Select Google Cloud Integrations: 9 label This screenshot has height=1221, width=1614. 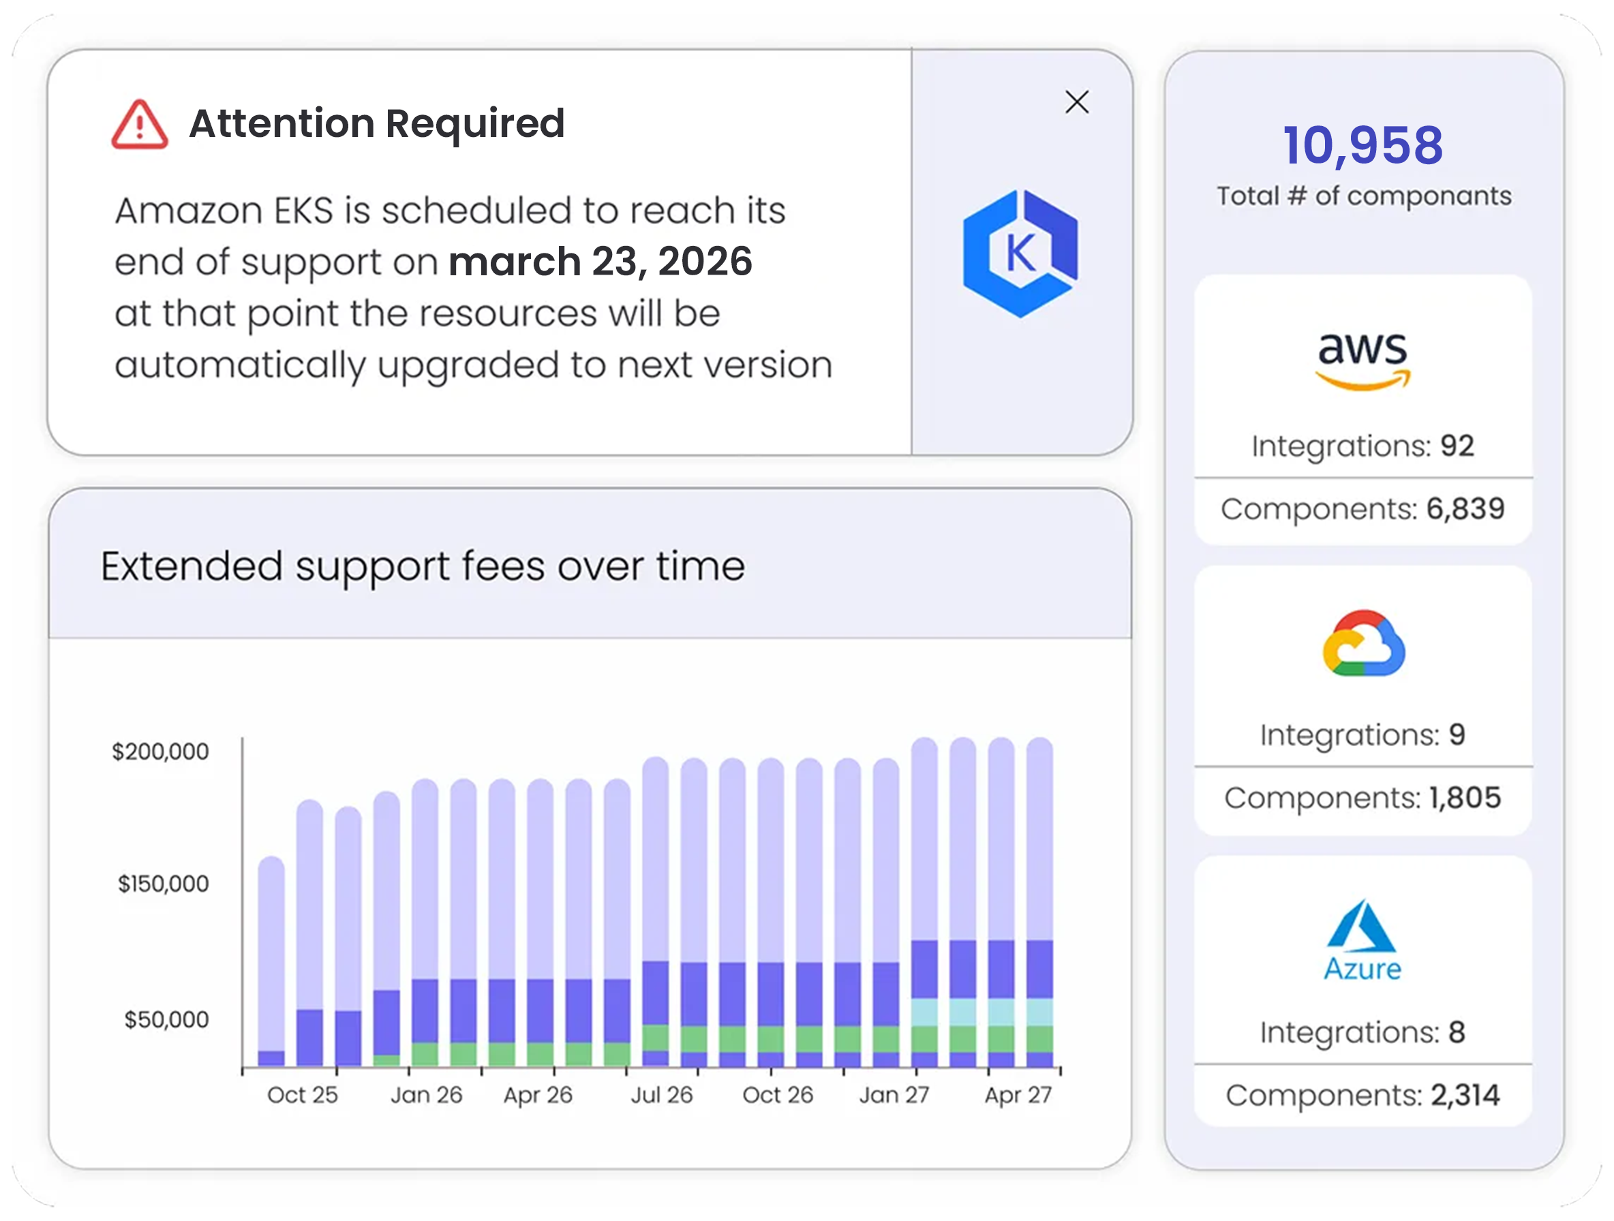point(1362,735)
